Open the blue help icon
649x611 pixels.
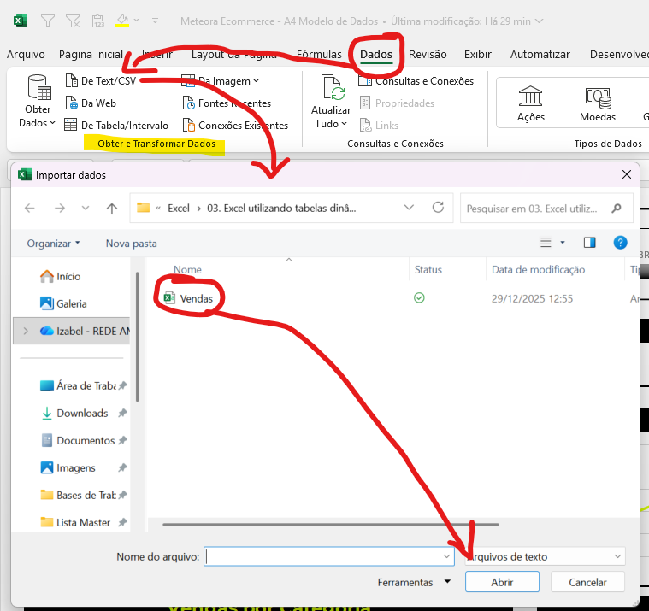(620, 243)
